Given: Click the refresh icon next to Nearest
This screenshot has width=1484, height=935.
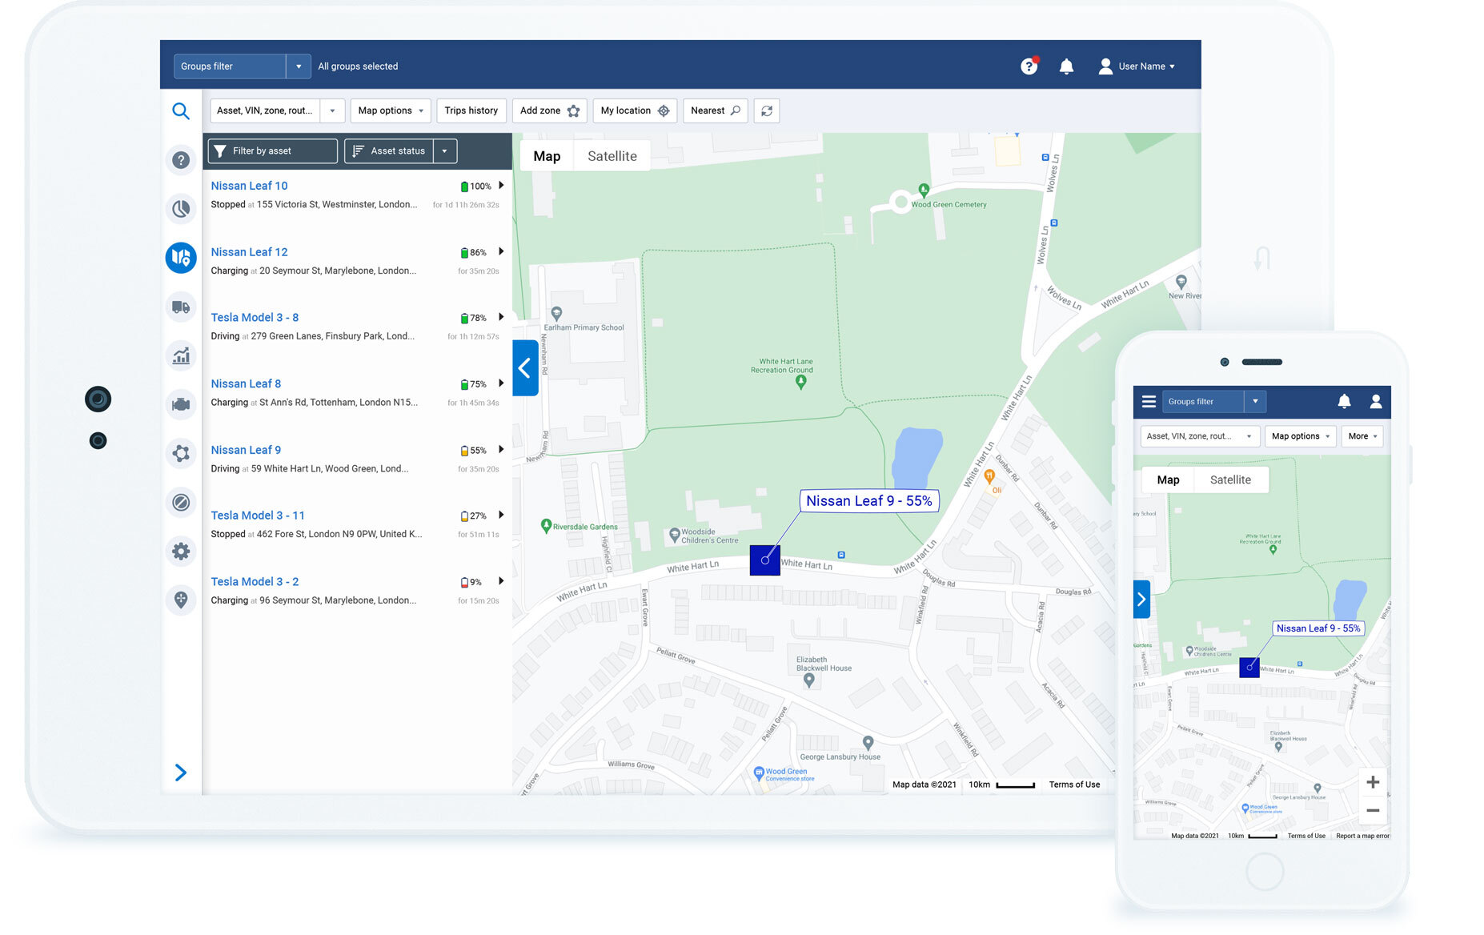Looking at the screenshot, I should (x=766, y=110).
